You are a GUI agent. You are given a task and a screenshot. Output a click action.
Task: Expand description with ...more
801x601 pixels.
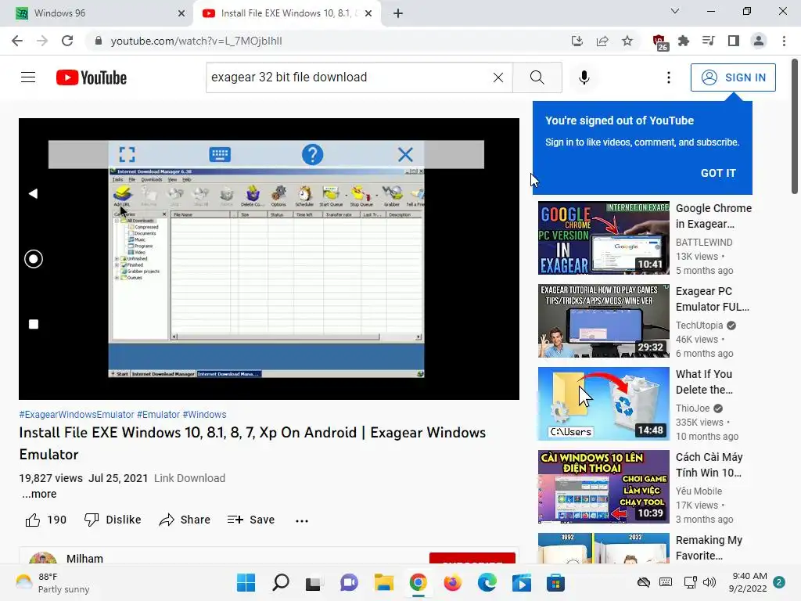click(x=39, y=494)
